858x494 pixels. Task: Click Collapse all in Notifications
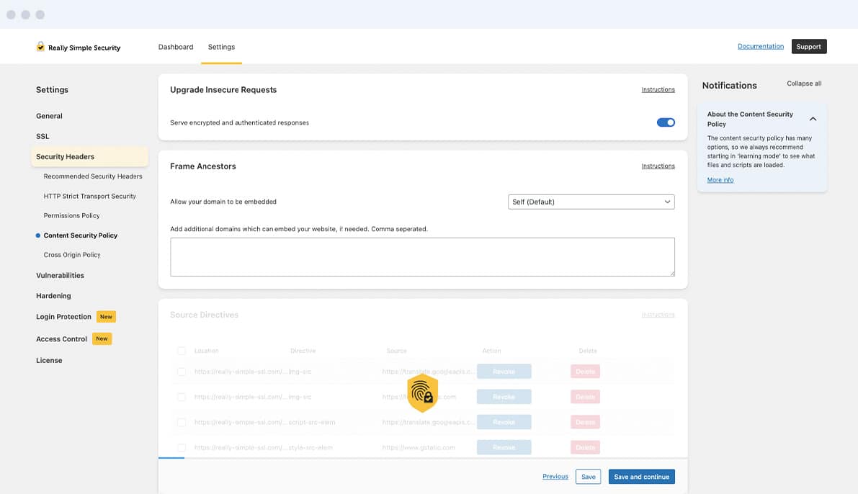[803, 84]
